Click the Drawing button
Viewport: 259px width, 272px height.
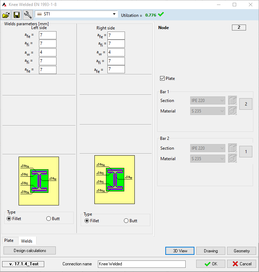(211, 251)
